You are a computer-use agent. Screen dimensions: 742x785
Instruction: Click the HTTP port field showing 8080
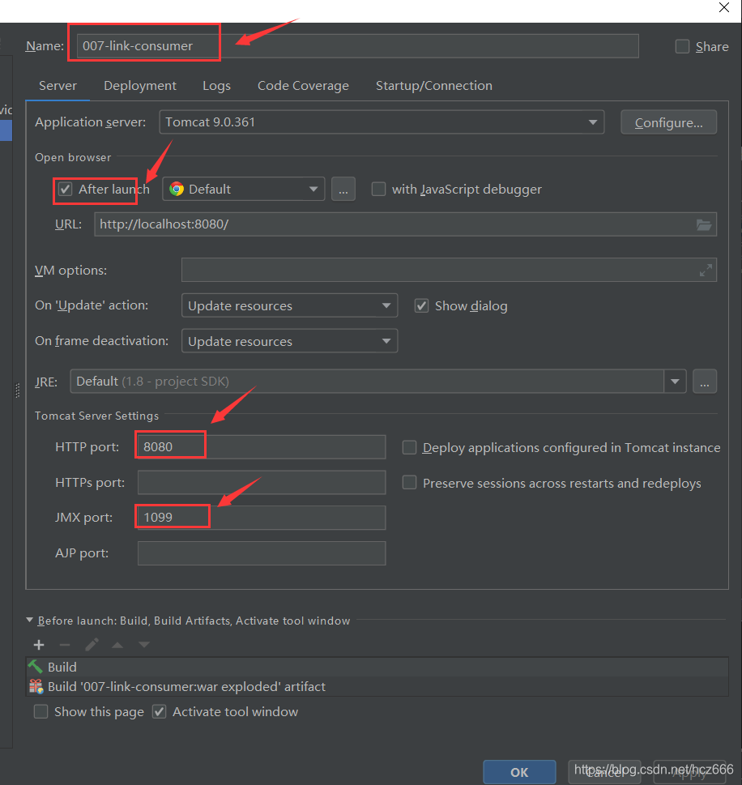tap(262, 446)
